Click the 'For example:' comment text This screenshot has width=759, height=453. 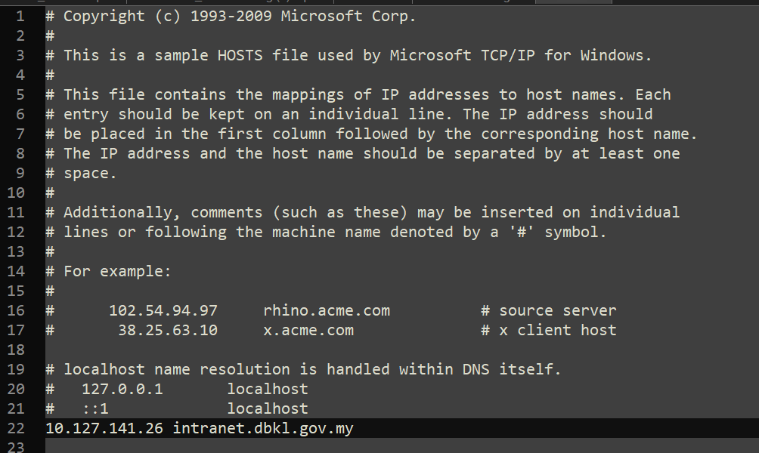[x=117, y=271]
